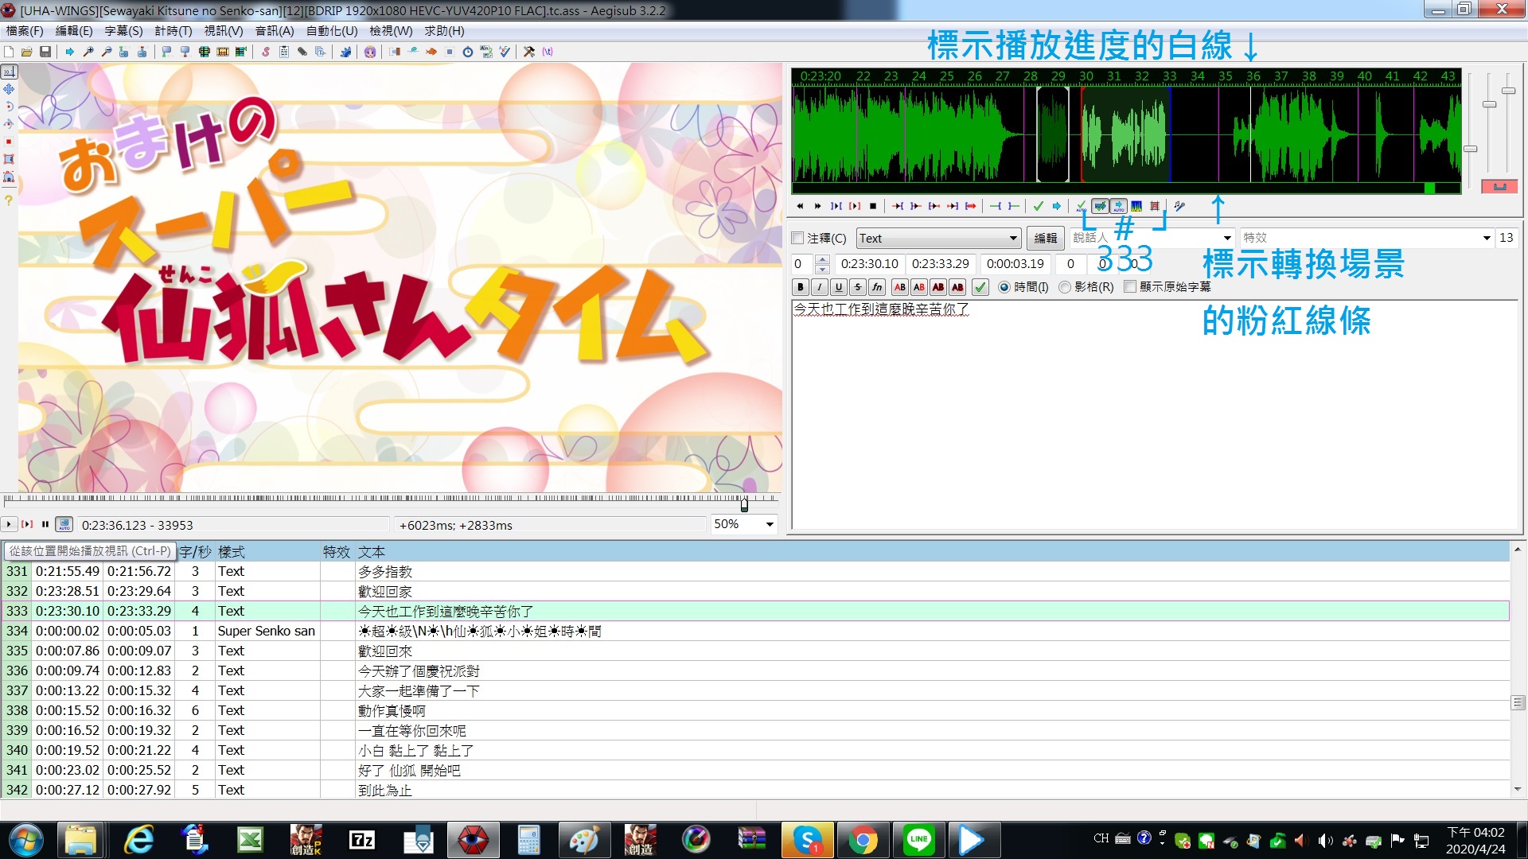
Task: Open the Styles Manager pink S icon
Action: point(265,52)
